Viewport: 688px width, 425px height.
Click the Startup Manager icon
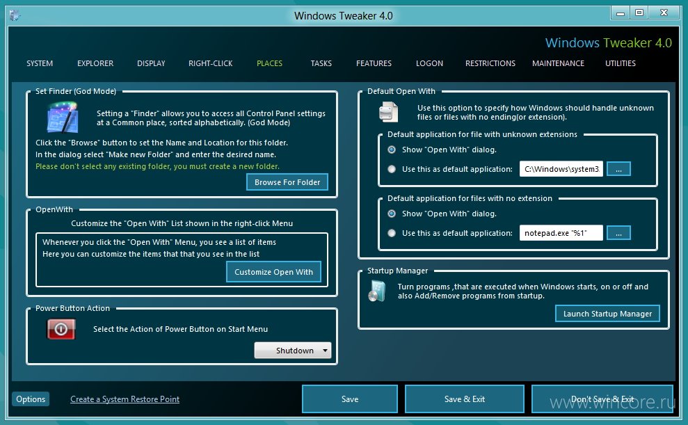tap(377, 291)
